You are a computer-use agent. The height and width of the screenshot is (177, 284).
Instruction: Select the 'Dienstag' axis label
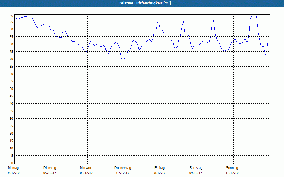pyautogui.click(x=50, y=168)
